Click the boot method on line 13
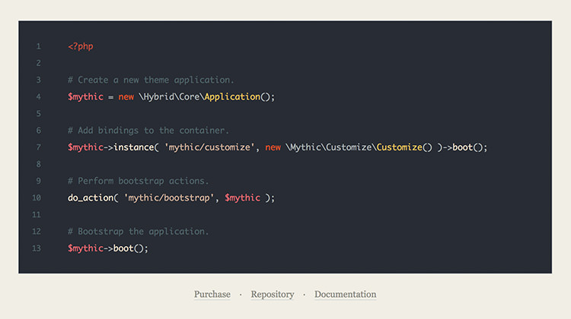Screen dimensions: 571x319 tap(123, 248)
